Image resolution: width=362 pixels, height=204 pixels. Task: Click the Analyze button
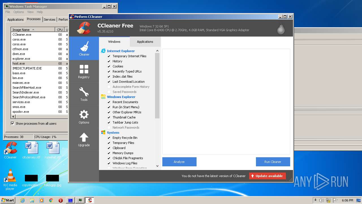tap(179, 162)
